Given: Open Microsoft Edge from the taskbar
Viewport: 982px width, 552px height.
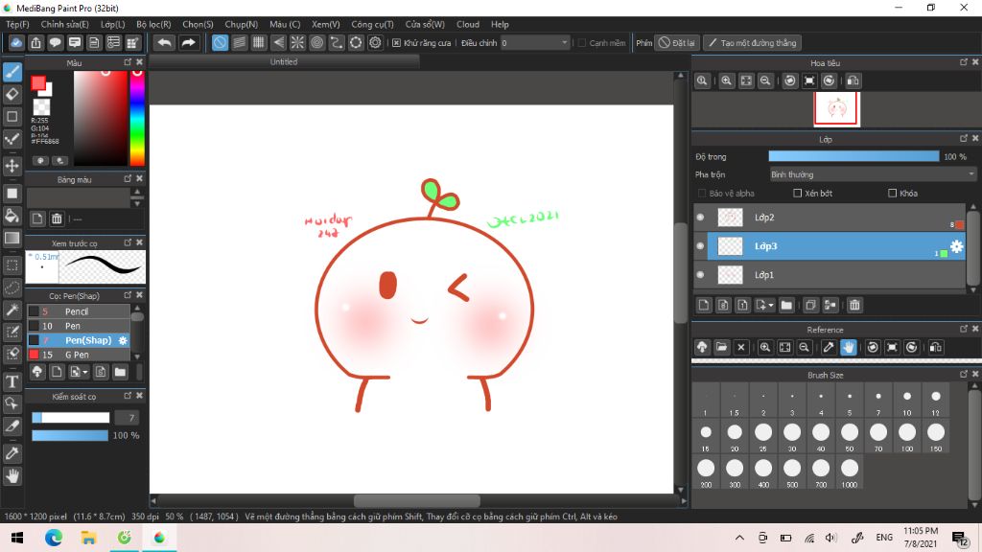Looking at the screenshot, I should point(54,538).
